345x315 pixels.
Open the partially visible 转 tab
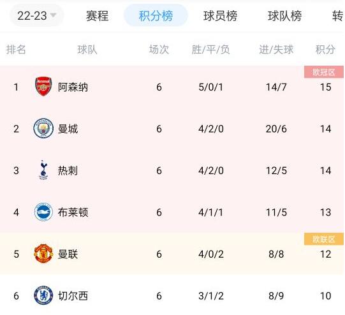(x=337, y=16)
